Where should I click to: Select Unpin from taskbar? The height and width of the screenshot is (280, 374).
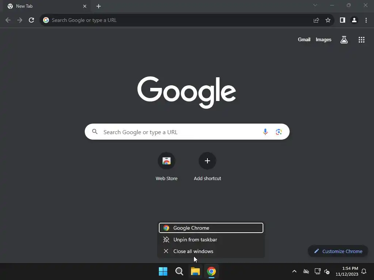(211, 240)
